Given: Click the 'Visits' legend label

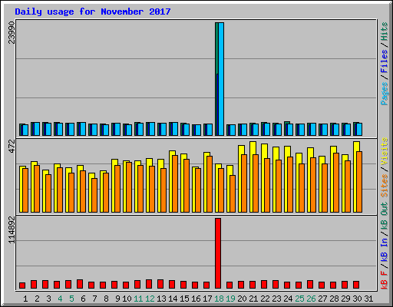Looking at the screenshot, I should pyautogui.click(x=384, y=151).
